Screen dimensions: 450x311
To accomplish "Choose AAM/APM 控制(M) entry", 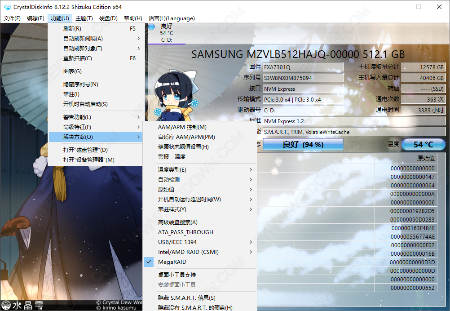I will (200, 127).
